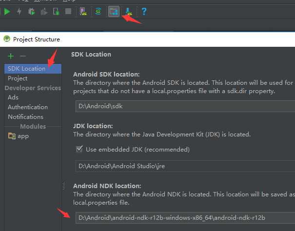
Task: Click the JDK location label
Action: coord(93,126)
